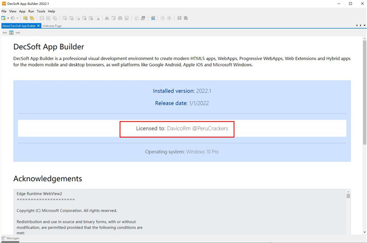The height and width of the screenshot is (243, 367).
Task: Open the View menu
Action: [13, 11]
